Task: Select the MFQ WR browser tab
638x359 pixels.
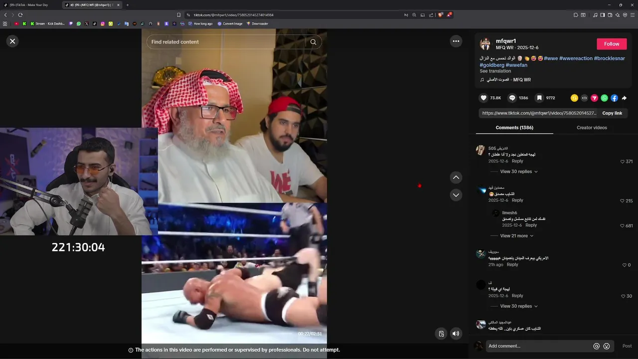Action: (91, 5)
